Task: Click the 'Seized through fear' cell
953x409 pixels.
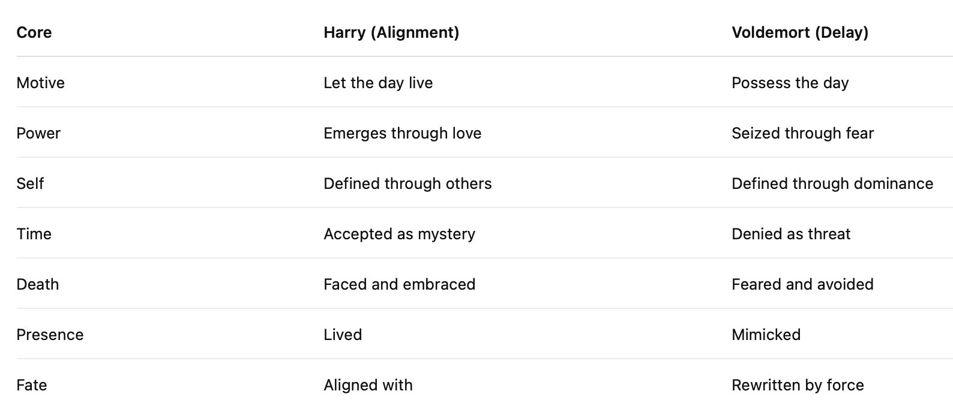Action: coord(802,133)
